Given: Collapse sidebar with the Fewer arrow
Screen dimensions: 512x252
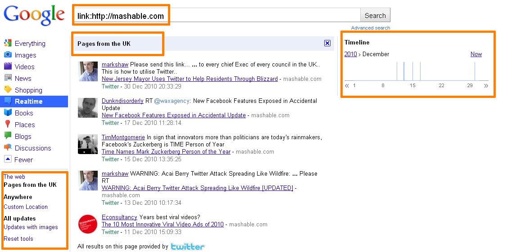Looking at the screenshot, I should point(8,159).
